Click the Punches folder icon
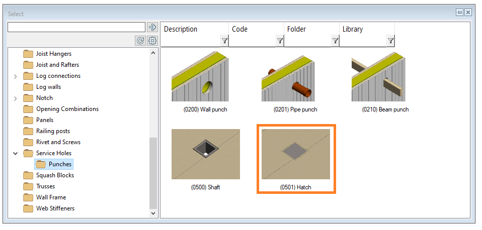Viewport: 482px width, 230px height. (41, 164)
